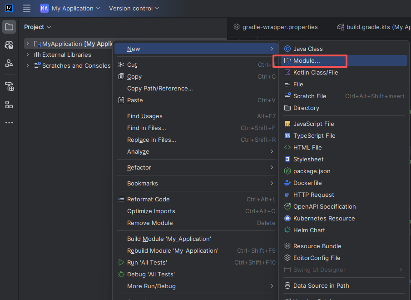Create a new package.json file

[x=344, y=171]
